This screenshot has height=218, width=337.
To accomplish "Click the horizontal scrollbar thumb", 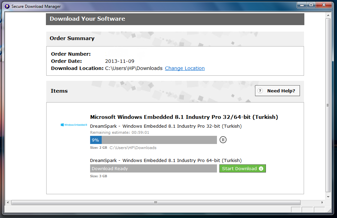I will tap(156, 202).
